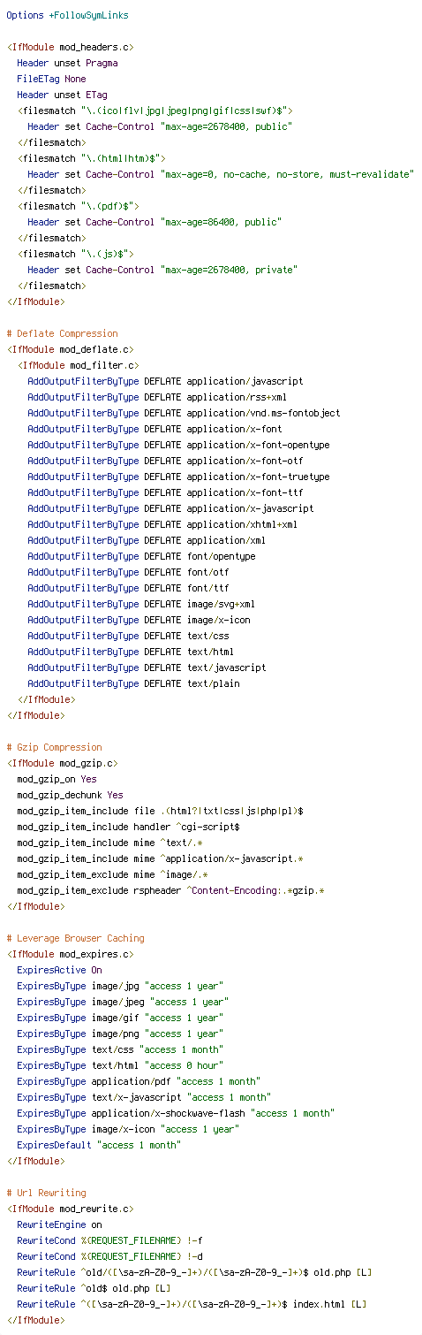This screenshot has height=1335, width=422.
Task: Select the filesmatch '\.(js)$' line
Action: 75,255
